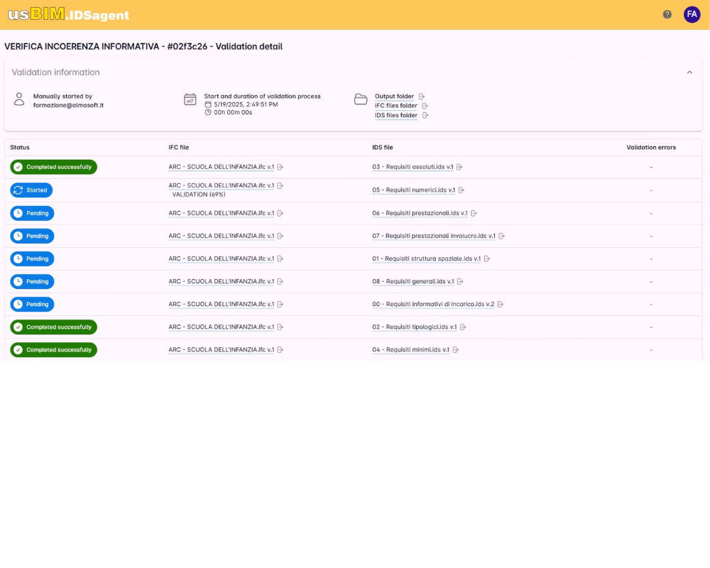Click the Started status badge
This screenshot has height=568, width=710.
[31, 190]
